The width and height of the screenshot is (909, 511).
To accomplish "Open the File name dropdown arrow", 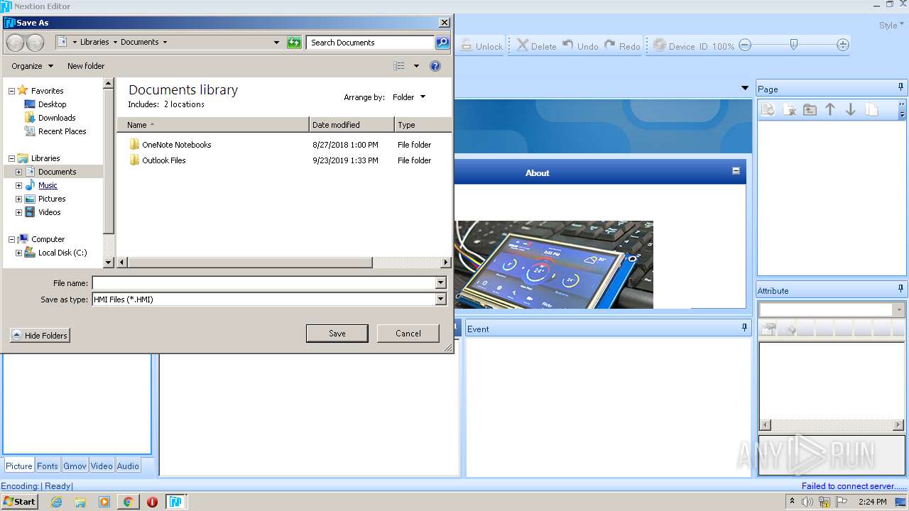I will [440, 283].
